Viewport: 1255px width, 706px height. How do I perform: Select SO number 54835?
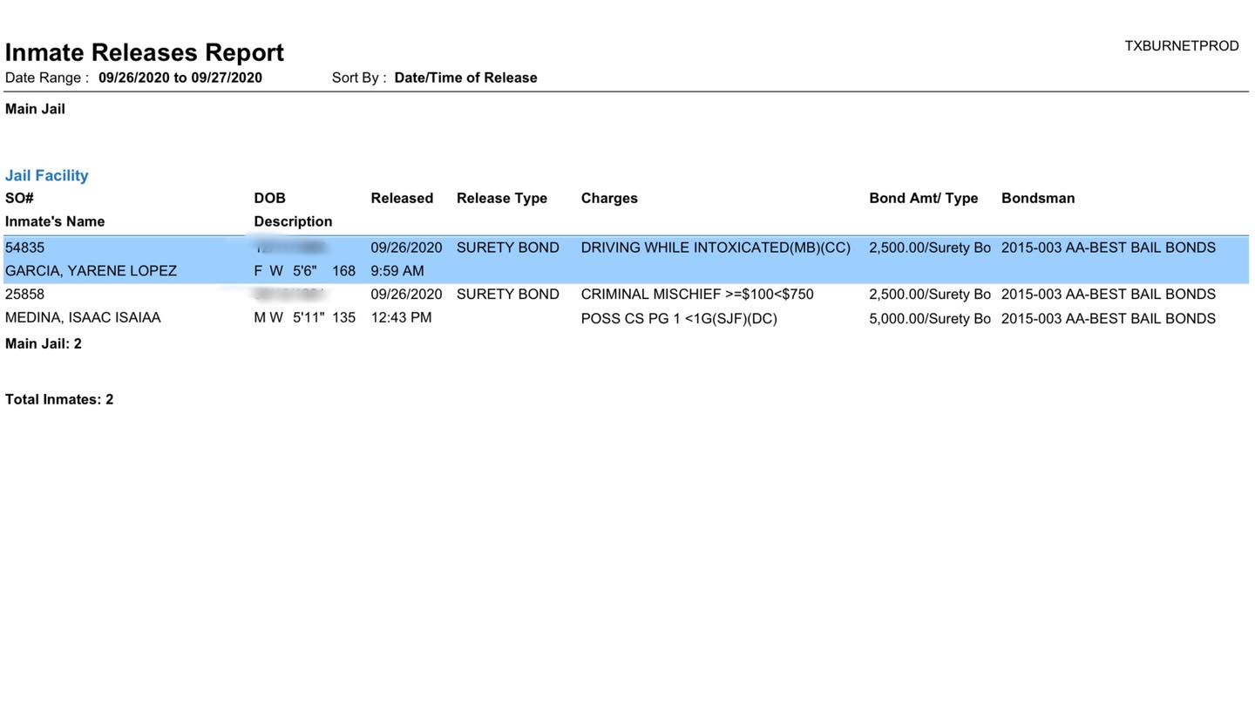point(24,248)
